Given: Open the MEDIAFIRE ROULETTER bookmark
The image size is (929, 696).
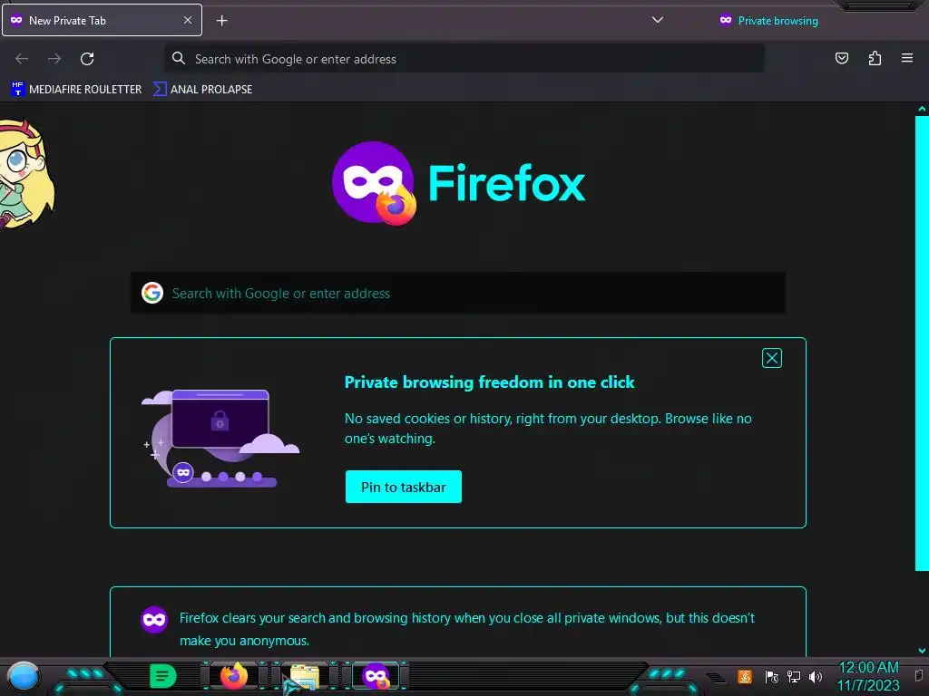Looking at the screenshot, I should [76, 90].
